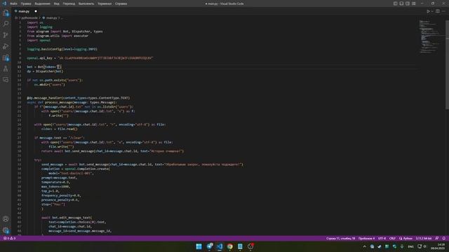Open the Notepad taskbar icon
449x252 pixels.
pos(240,246)
